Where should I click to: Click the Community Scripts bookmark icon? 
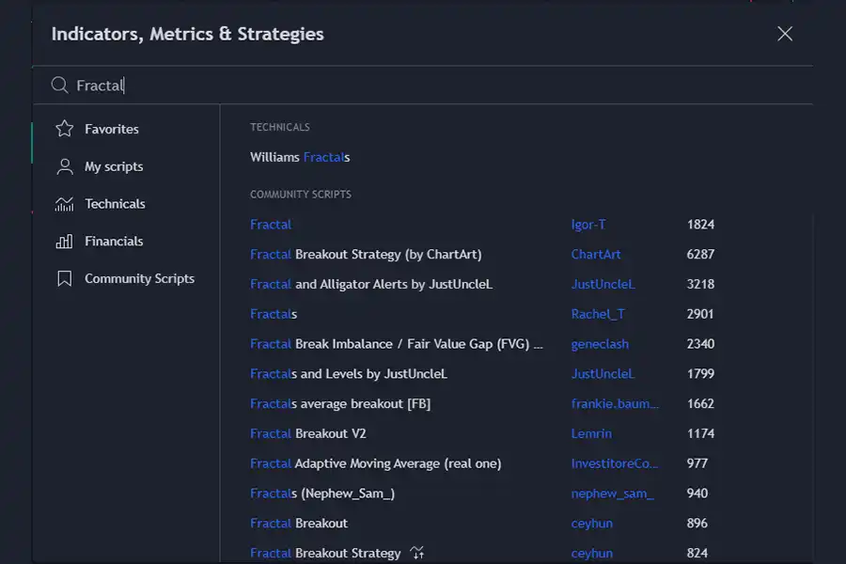(x=64, y=278)
